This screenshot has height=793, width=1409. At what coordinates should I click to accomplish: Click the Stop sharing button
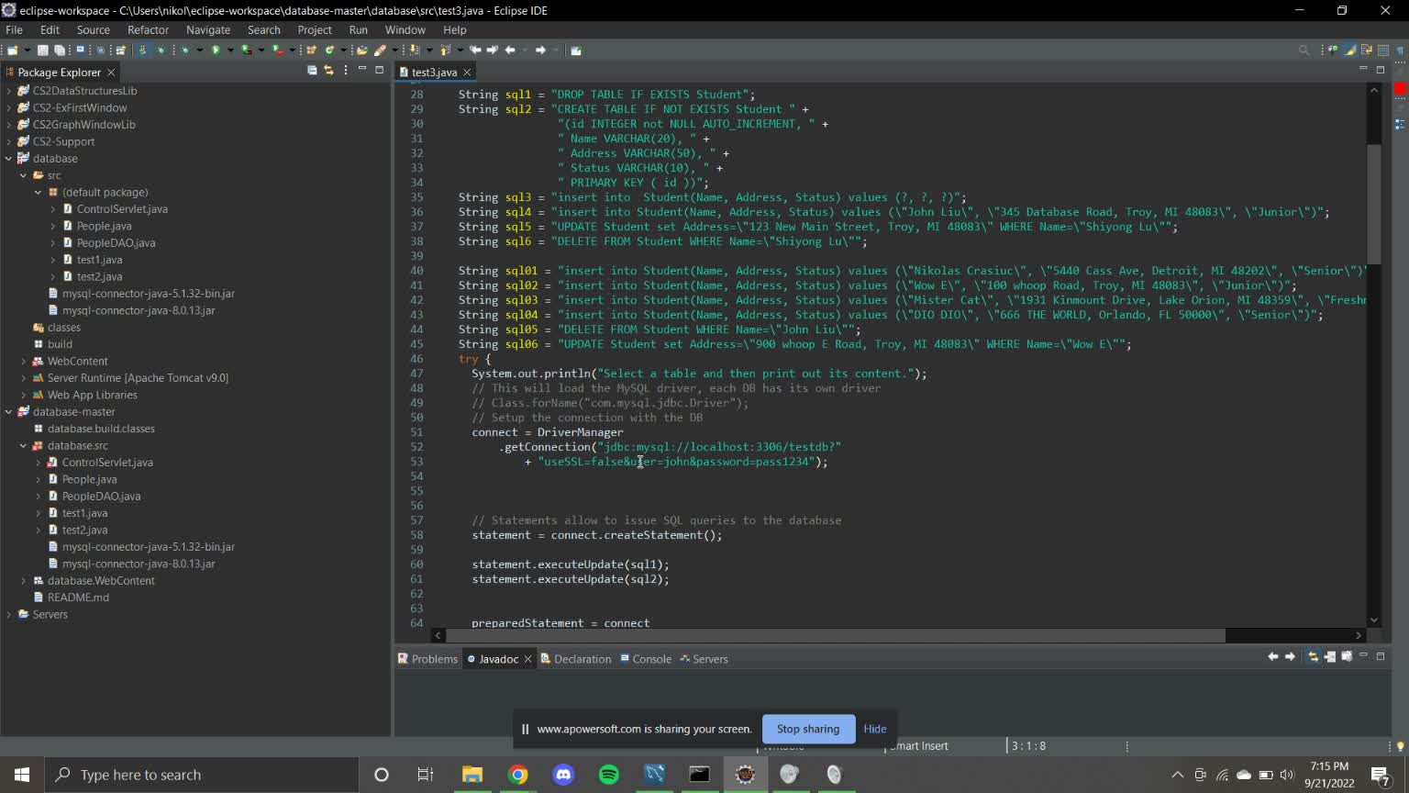(x=807, y=729)
